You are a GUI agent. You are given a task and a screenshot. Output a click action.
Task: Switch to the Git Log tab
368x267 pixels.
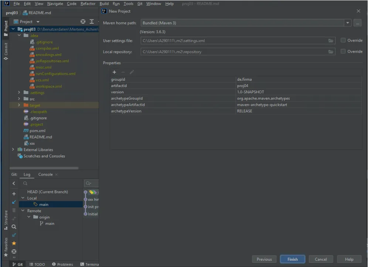click(x=27, y=174)
